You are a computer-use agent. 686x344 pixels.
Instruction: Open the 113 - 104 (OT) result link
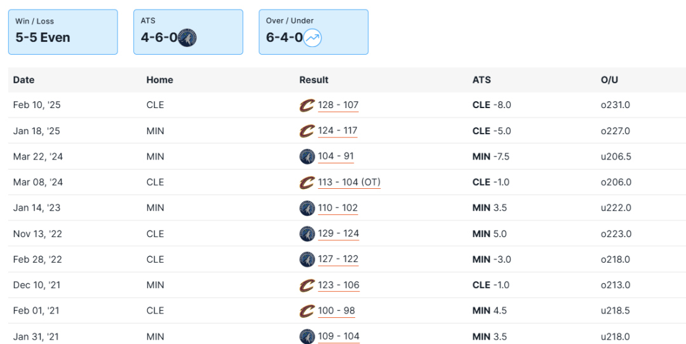pos(349,182)
